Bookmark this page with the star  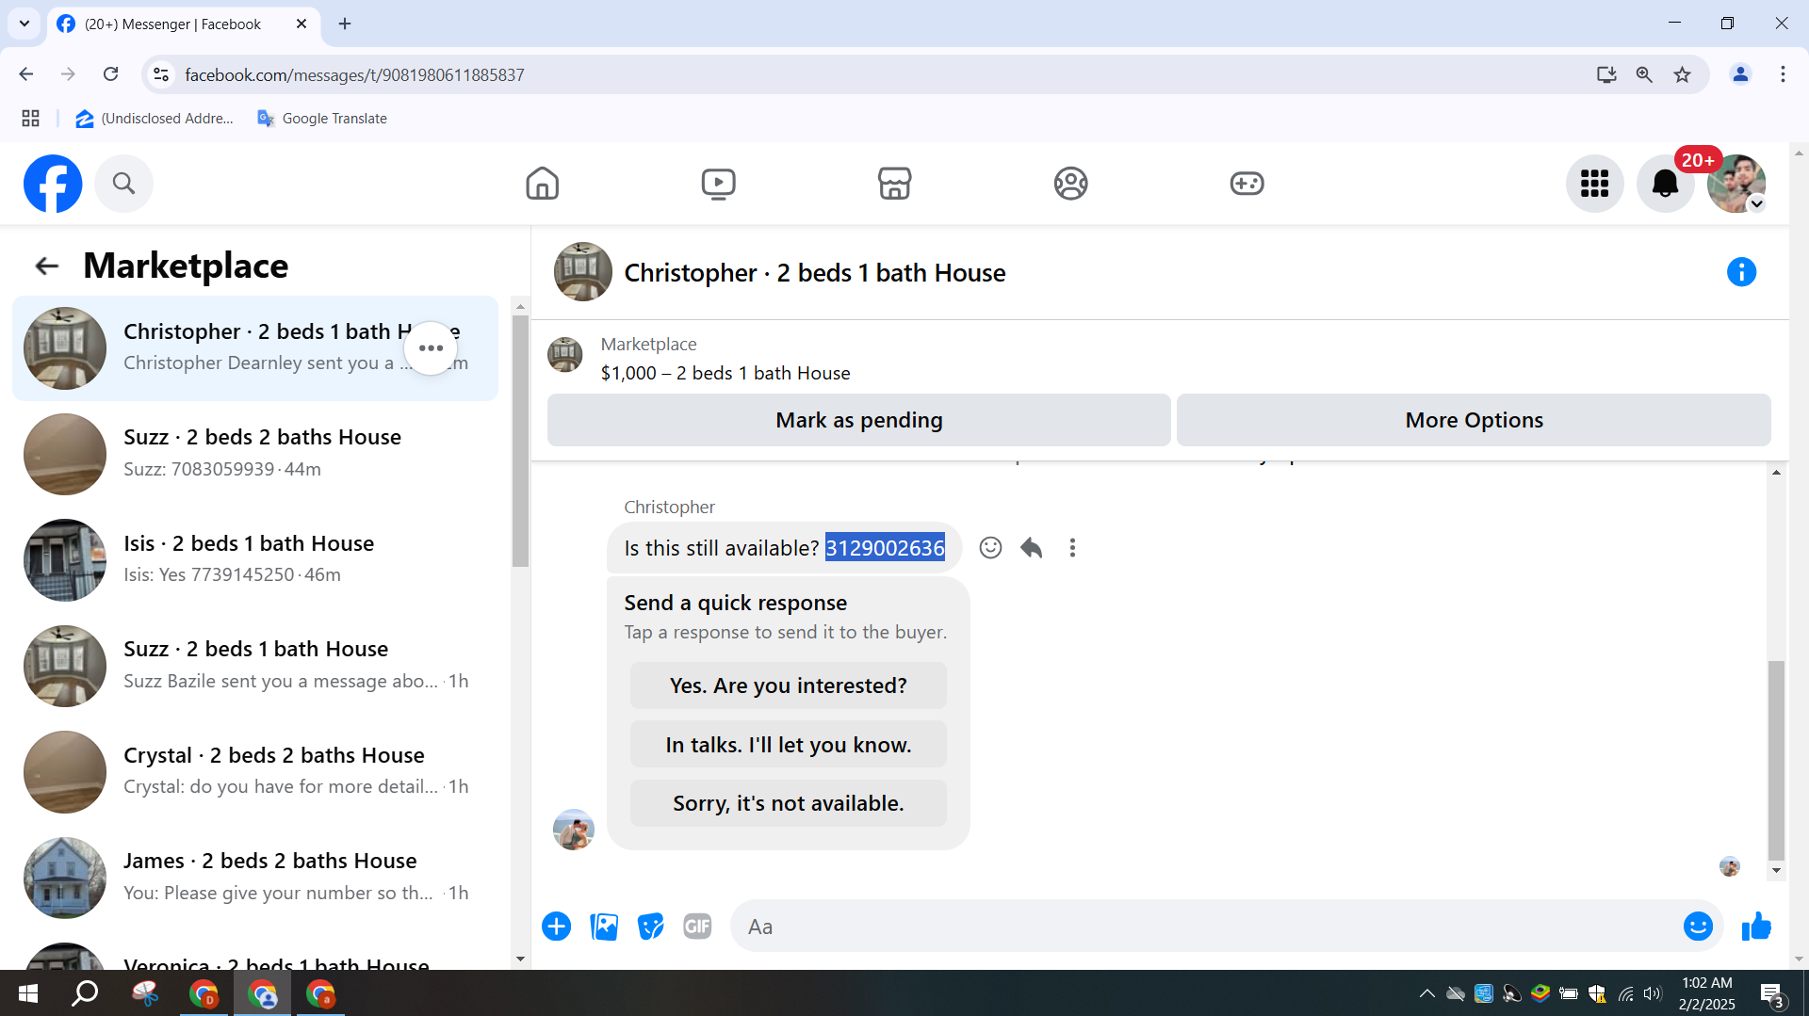click(x=1682, y=74)
